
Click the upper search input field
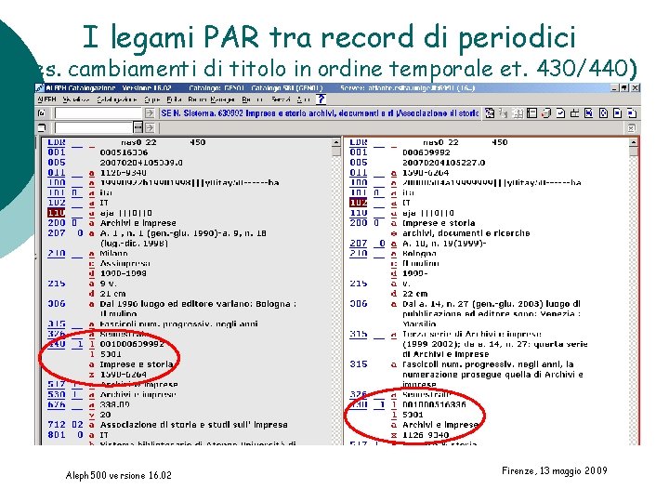[98, 113]
